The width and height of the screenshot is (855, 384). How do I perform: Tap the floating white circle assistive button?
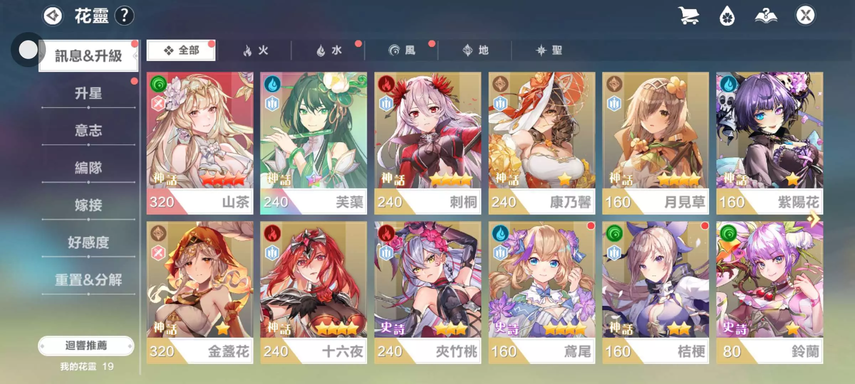point(28,50)
